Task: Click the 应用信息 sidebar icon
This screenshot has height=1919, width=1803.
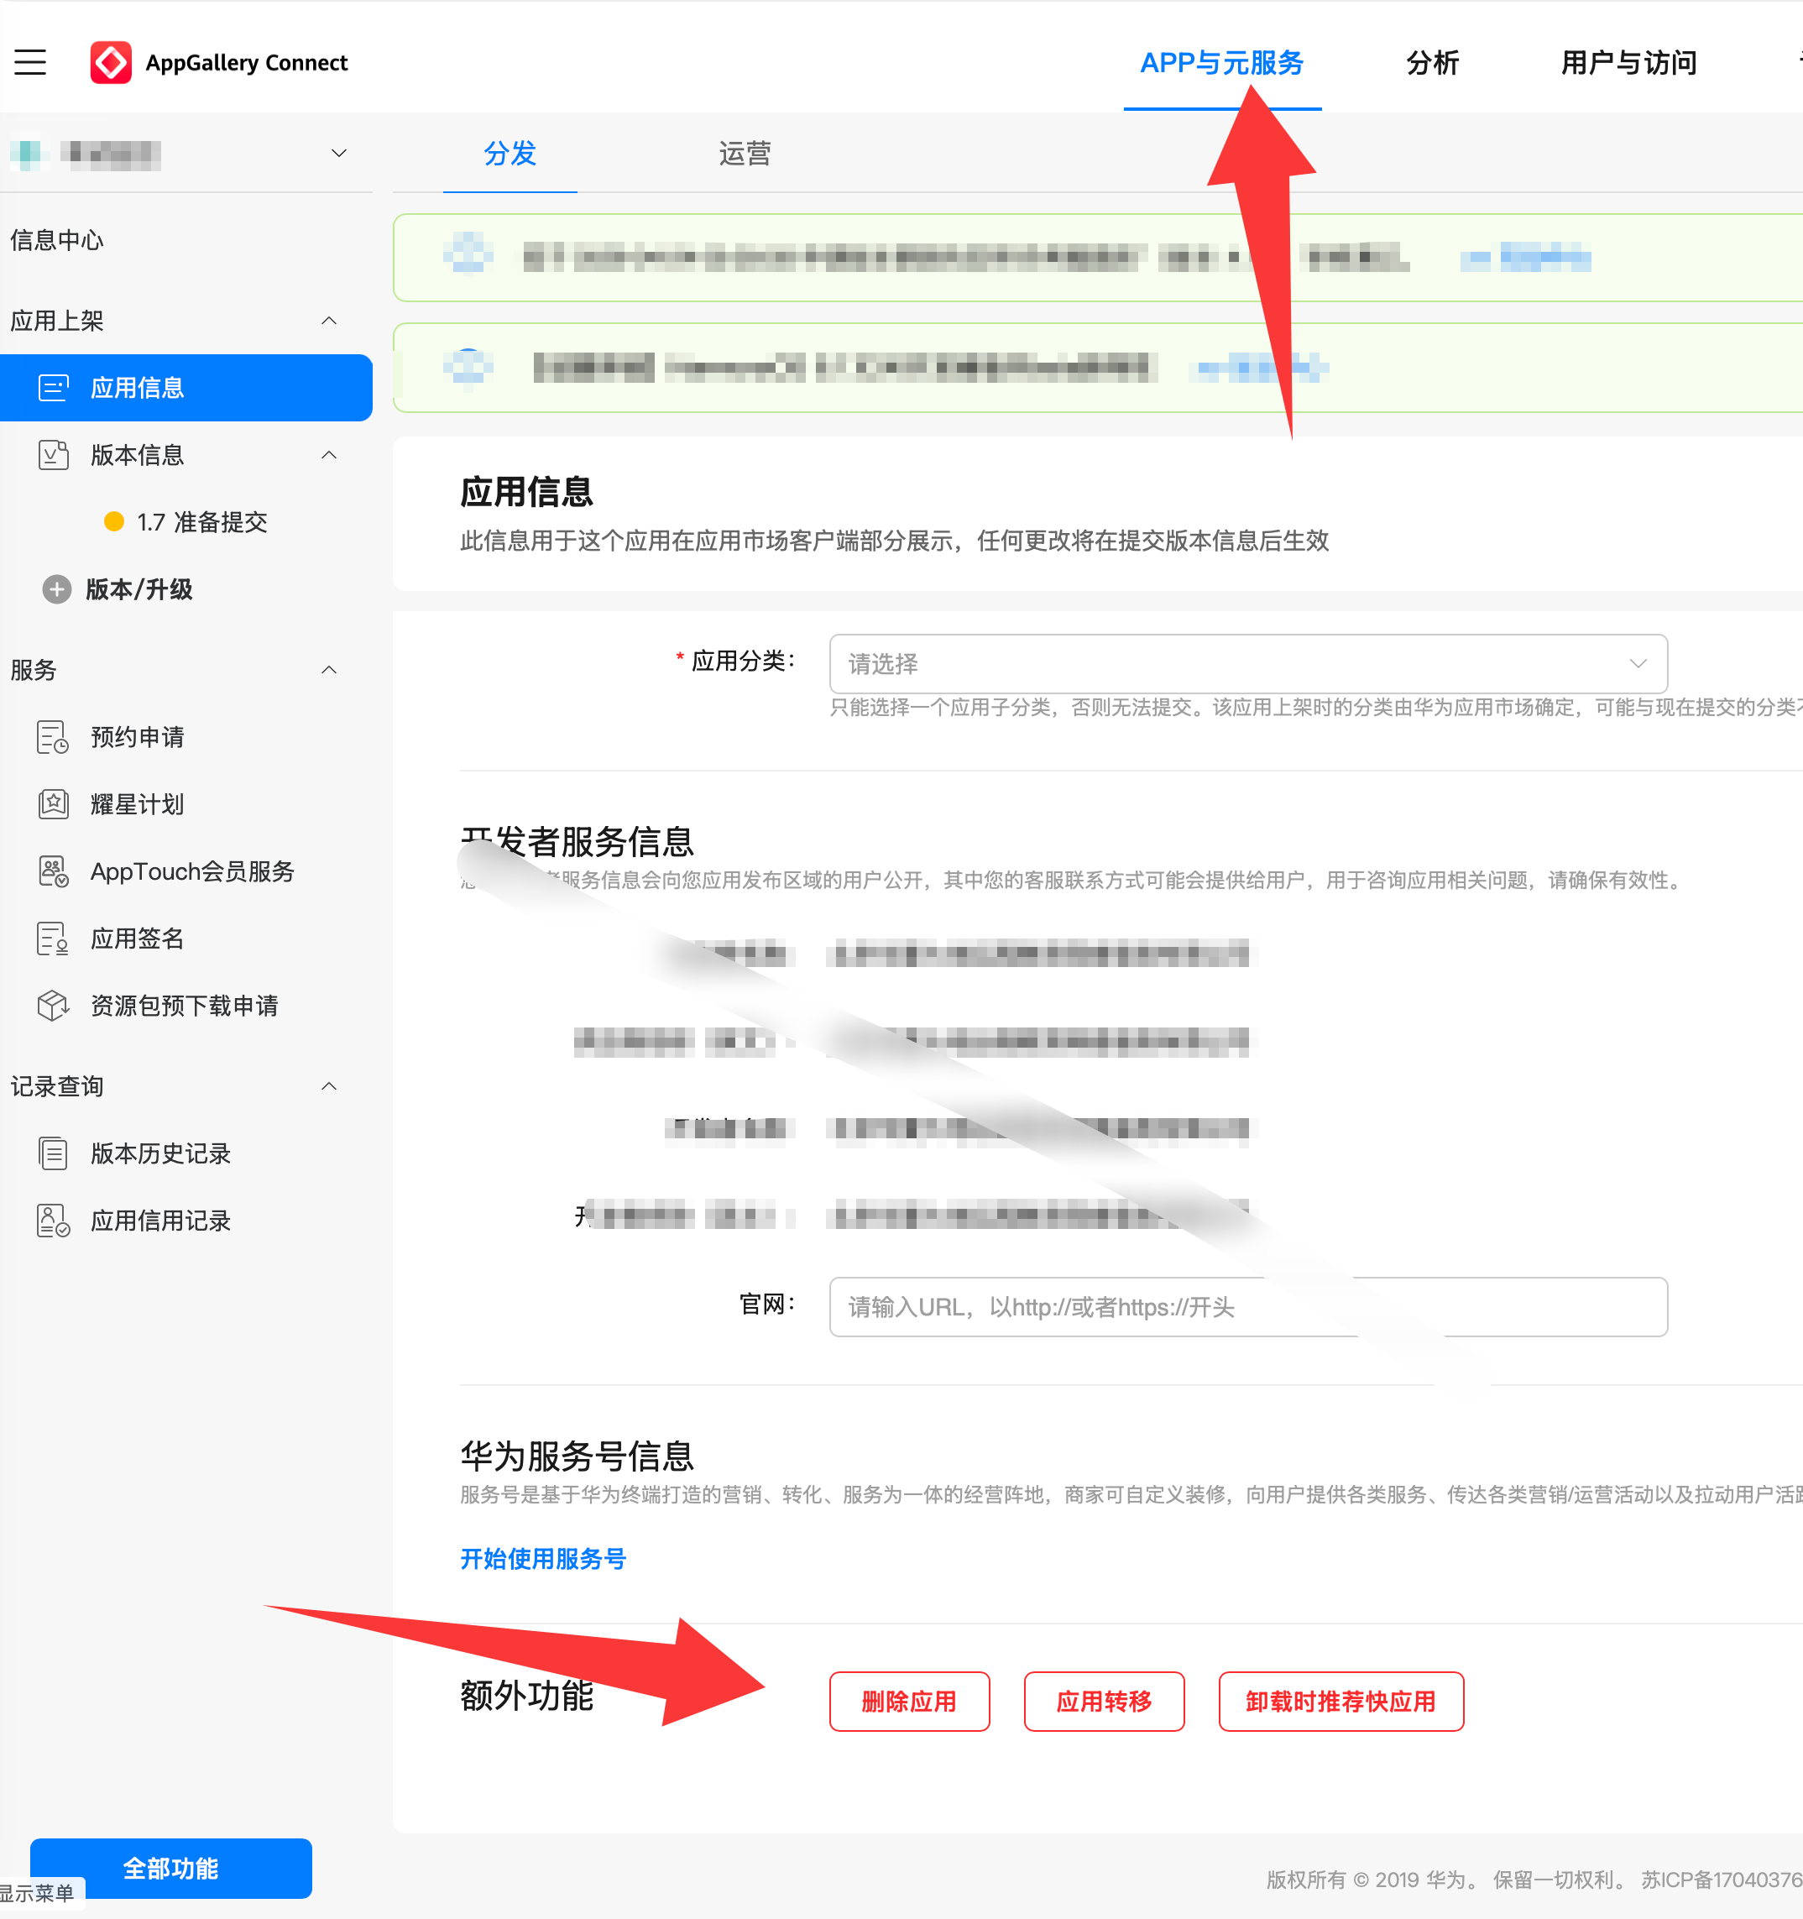Action: pyautogui.click(x=54, y=388)
